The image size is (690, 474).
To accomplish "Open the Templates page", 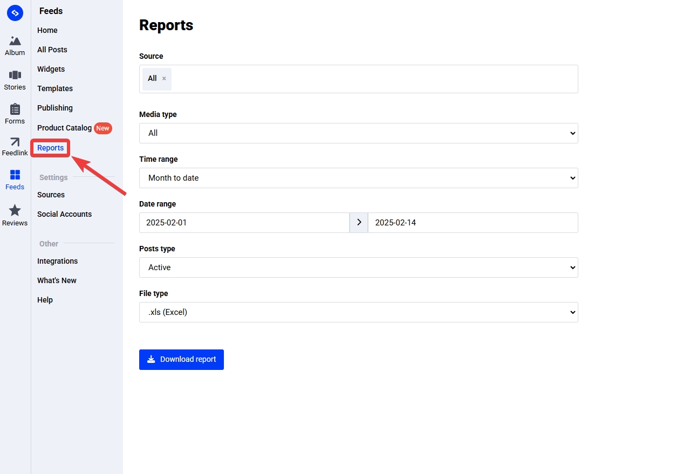I will click(x=54, y=88).
